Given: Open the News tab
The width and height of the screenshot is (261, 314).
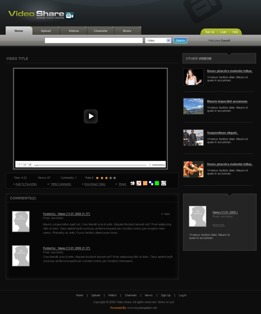Looking at the screenshot, I should coord(127,31).
